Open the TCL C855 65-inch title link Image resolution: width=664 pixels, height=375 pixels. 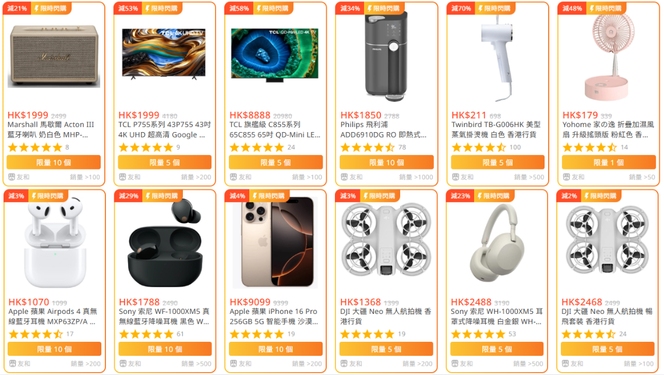pyautogui.click(x=275, y=129)
